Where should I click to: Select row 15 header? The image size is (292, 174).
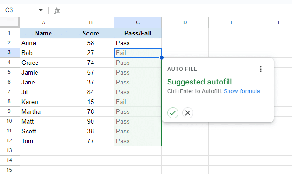tap(10, 170)
